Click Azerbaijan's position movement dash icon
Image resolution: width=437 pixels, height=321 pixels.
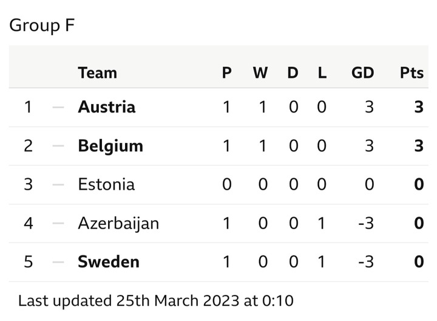click(x=58, y=223)
